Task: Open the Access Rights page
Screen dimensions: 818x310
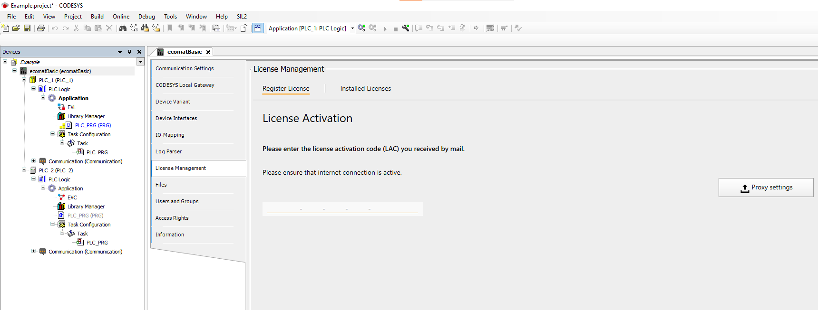Action: (x=172, y=218)
